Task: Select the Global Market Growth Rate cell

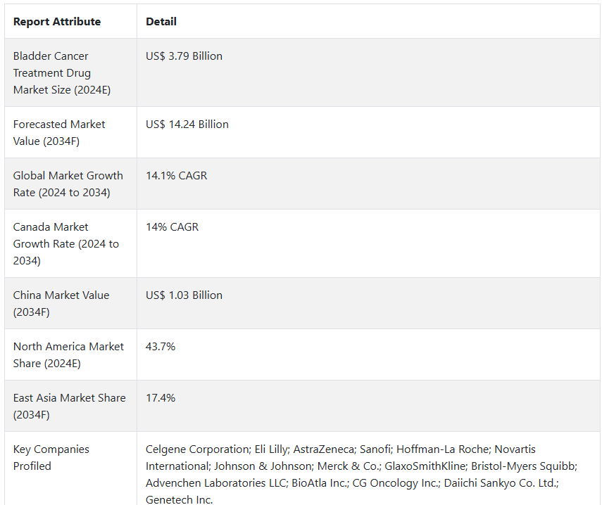Action: (70, 184)
